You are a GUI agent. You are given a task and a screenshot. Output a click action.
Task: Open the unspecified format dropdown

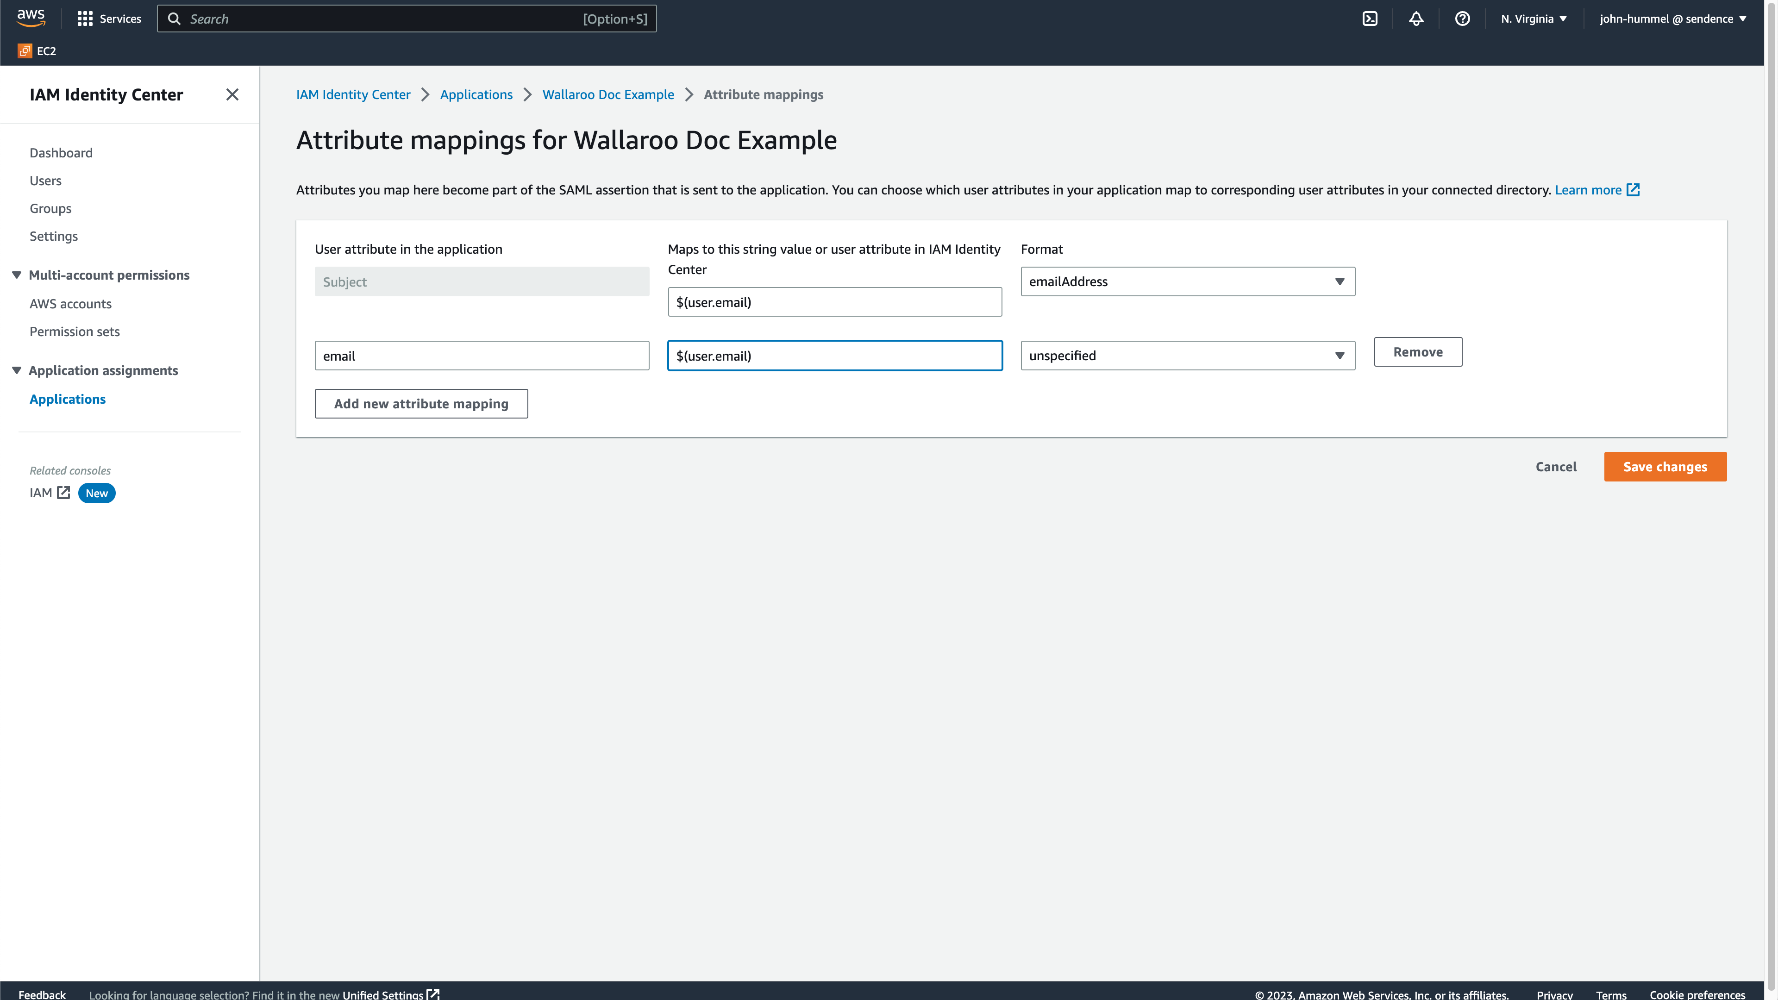point(1187,356)
